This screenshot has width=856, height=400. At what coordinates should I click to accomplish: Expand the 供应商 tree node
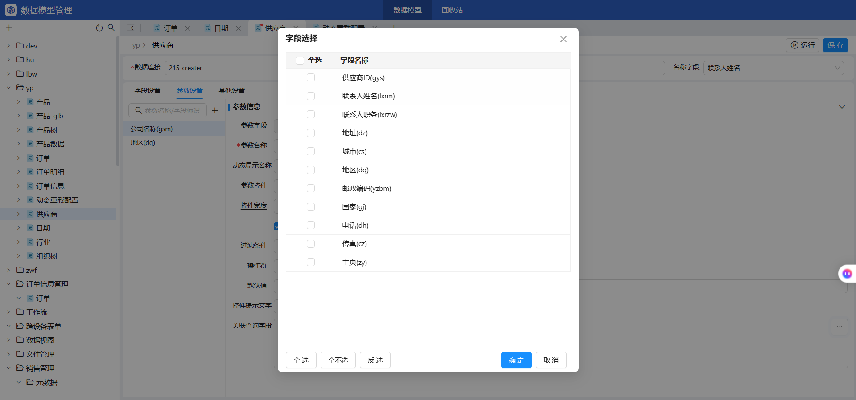tap(19, 214)
